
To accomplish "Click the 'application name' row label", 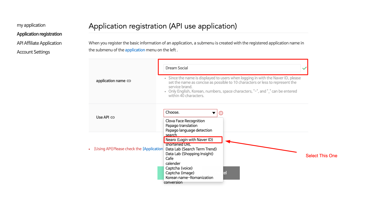I will point(111,81).
